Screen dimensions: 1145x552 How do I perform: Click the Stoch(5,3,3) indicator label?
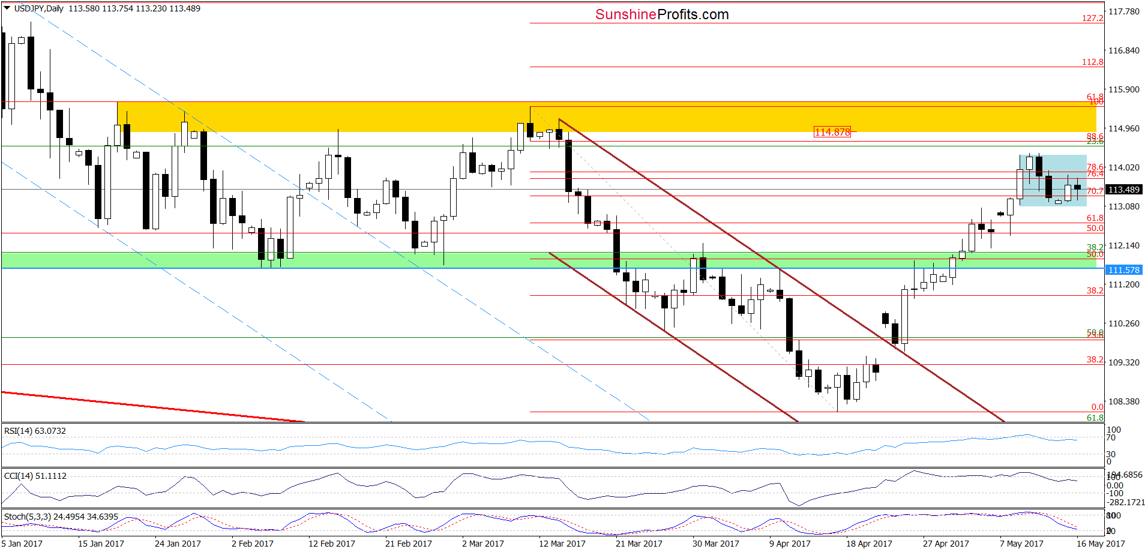61,517
